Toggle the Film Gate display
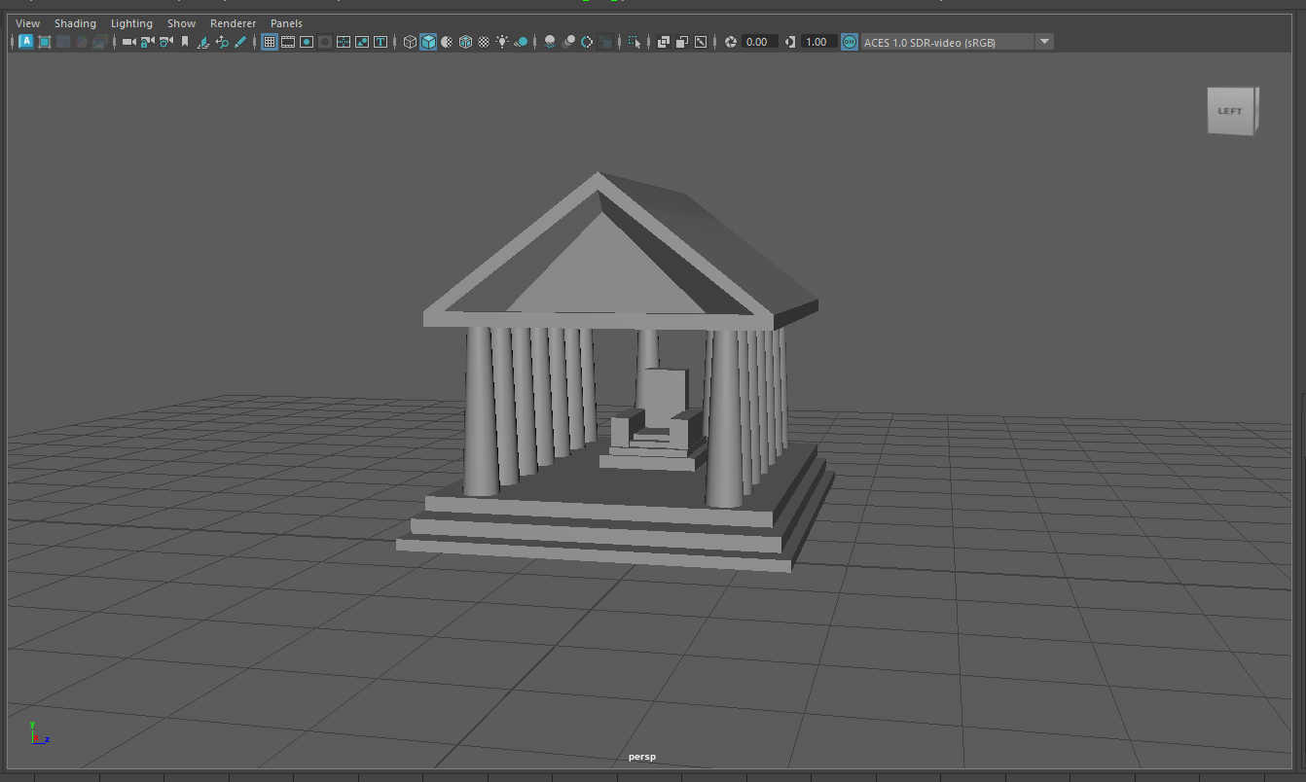This screenshot has height=782, width=1306. 288,42
